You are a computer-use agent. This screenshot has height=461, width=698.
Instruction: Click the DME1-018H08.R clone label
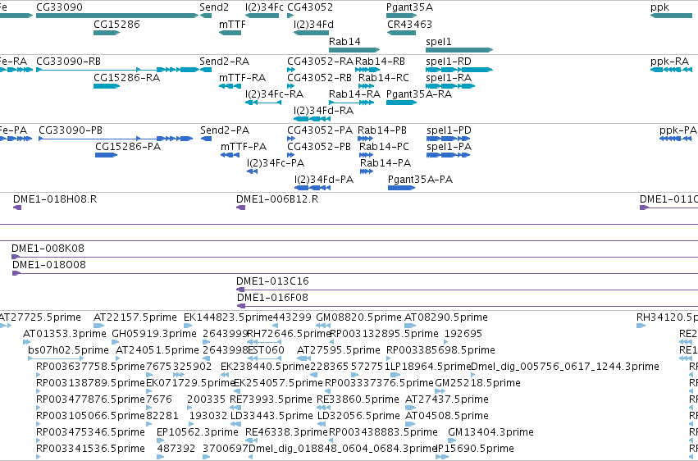point(55,199)
